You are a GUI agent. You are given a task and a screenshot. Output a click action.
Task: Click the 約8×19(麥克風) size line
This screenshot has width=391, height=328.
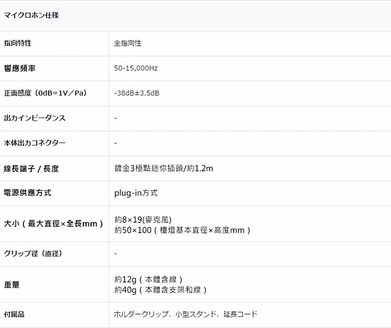pyautogui.click(x=143, y=219)
